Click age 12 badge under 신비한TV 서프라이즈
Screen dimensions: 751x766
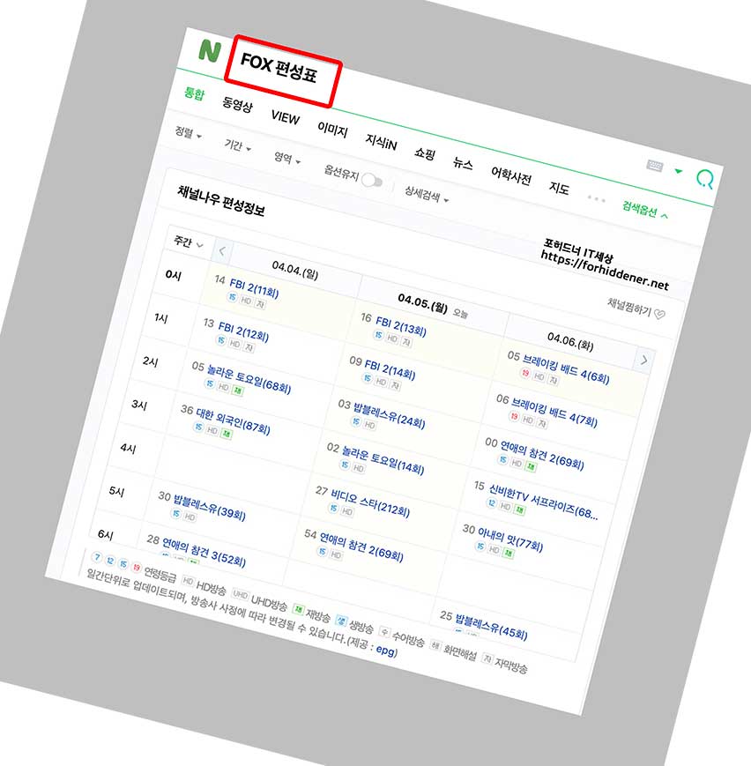coord(492,502)
